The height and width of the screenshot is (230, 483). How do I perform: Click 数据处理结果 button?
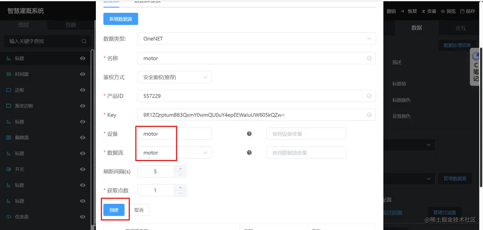[457, 45]
